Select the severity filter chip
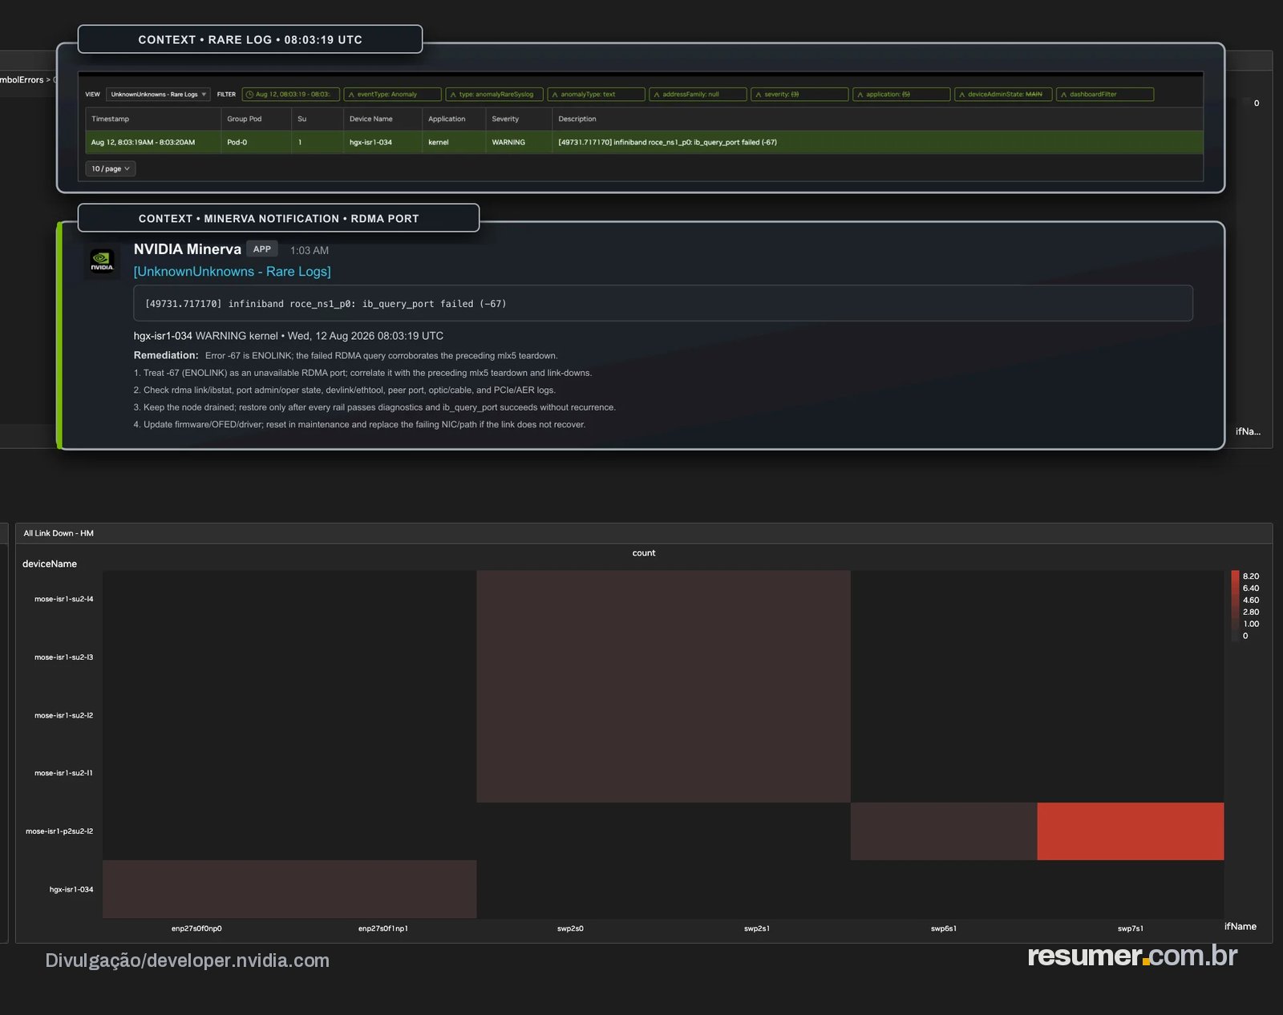 [799, 95]
